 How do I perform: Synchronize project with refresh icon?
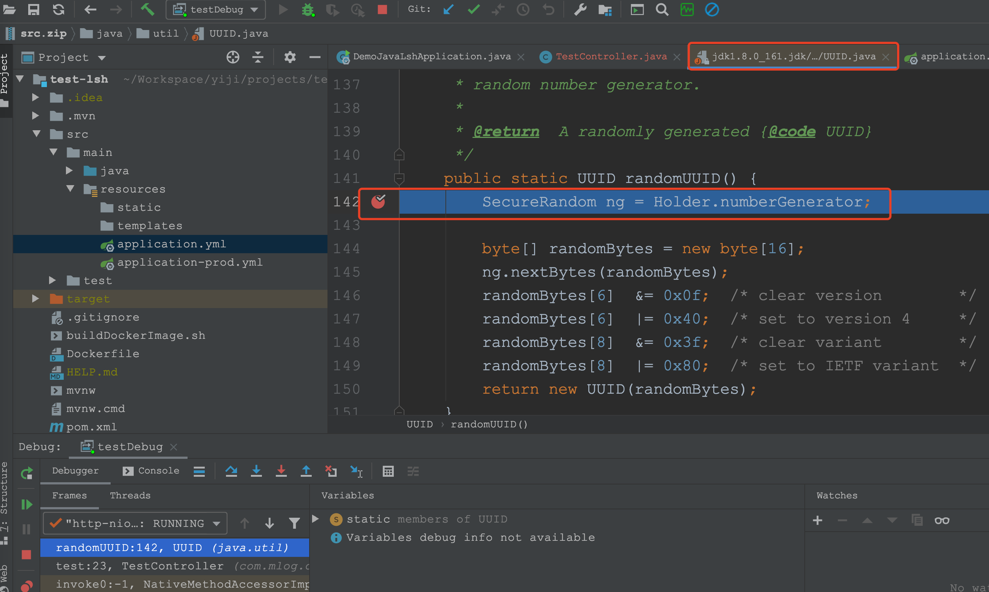pyautogui.click(x=59, y=9)
